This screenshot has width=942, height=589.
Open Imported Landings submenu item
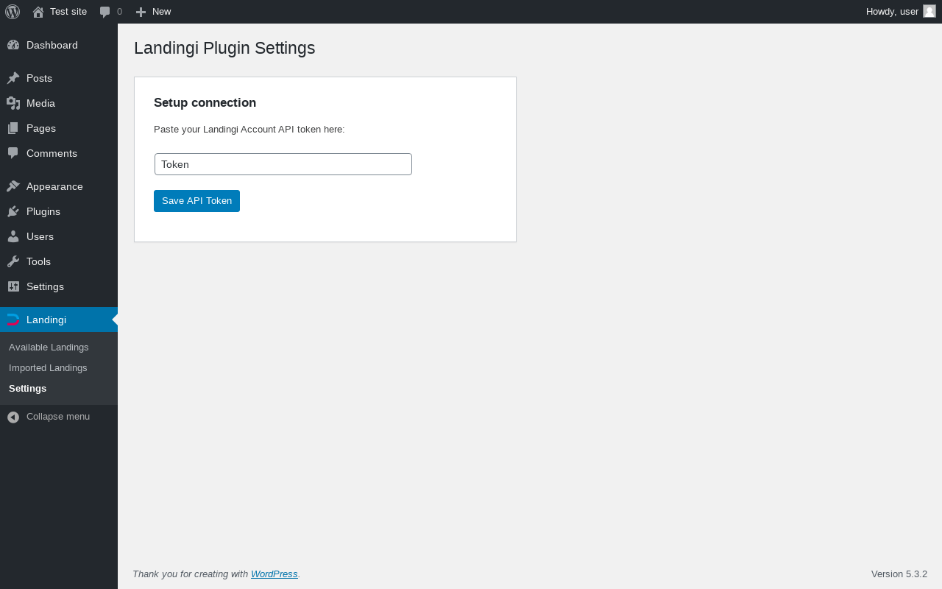48,368
